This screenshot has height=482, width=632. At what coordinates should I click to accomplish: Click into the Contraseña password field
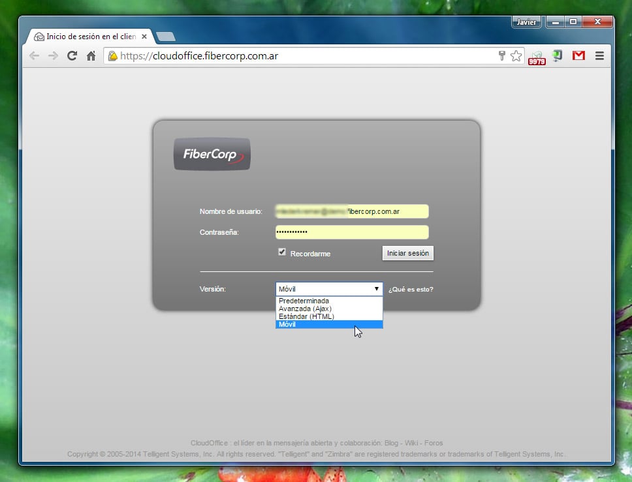click(352, 232)
